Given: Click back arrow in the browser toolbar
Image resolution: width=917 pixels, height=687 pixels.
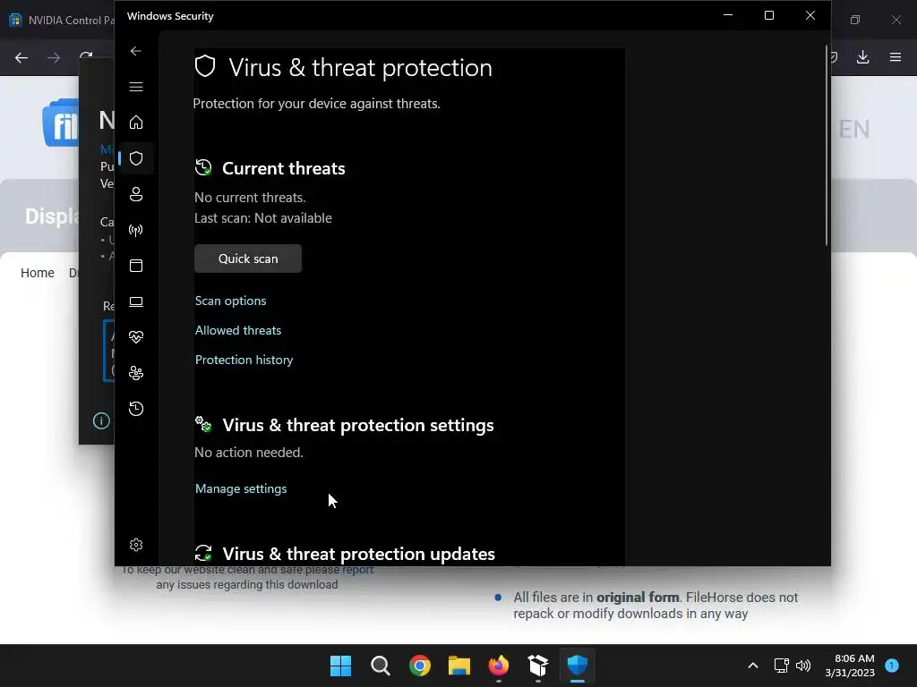Looking at the screenshot, I should click(x=21, y=57).
